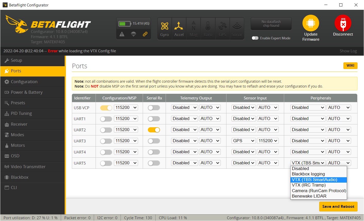Open Setup via its wrench icon
The height and width of the screenshot is (221, 364).
pyautogui.click(x=7, y=60)
